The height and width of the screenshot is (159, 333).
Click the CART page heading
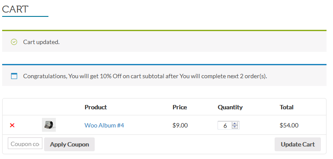coord(15,9)
